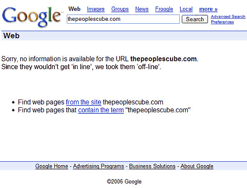Open About Google footer link
Screen dimensions: 247x188
pyautogui.click(x=197, y=166)
